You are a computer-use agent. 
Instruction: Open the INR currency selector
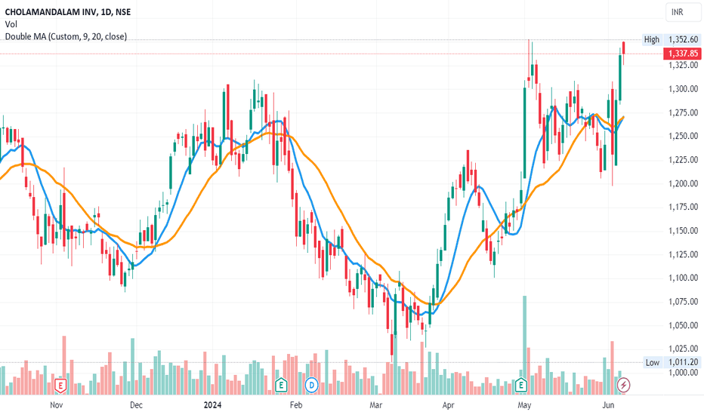(x=684, y=12)
